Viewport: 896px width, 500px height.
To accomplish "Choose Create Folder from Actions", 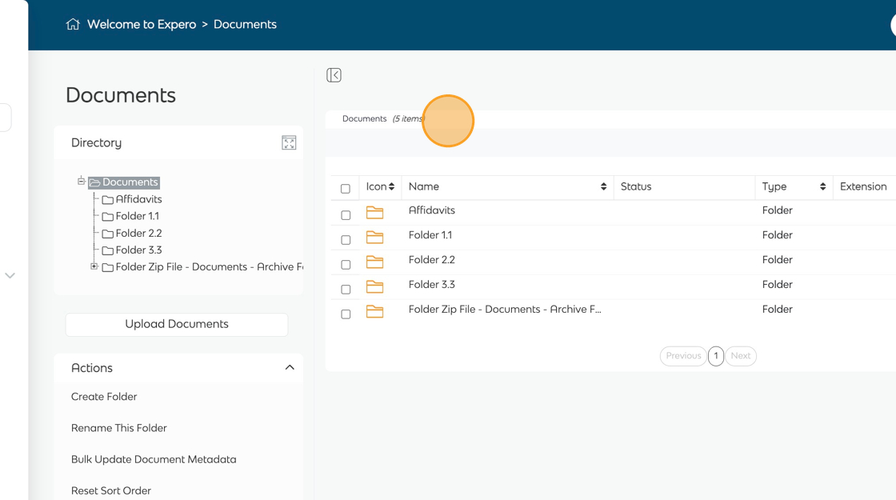I will (104, 397).
